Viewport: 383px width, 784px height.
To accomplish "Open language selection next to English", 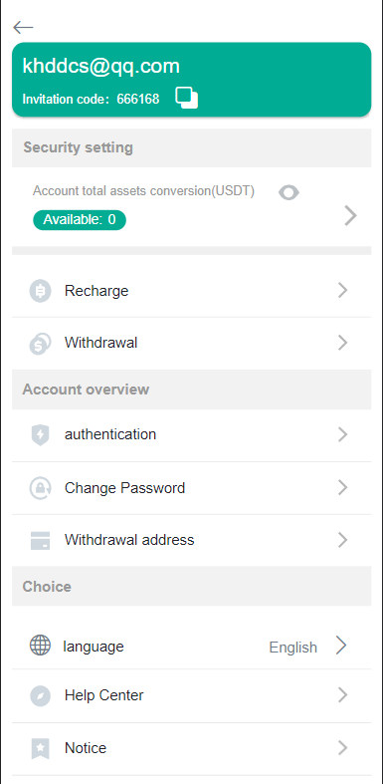I will point(341,646).
